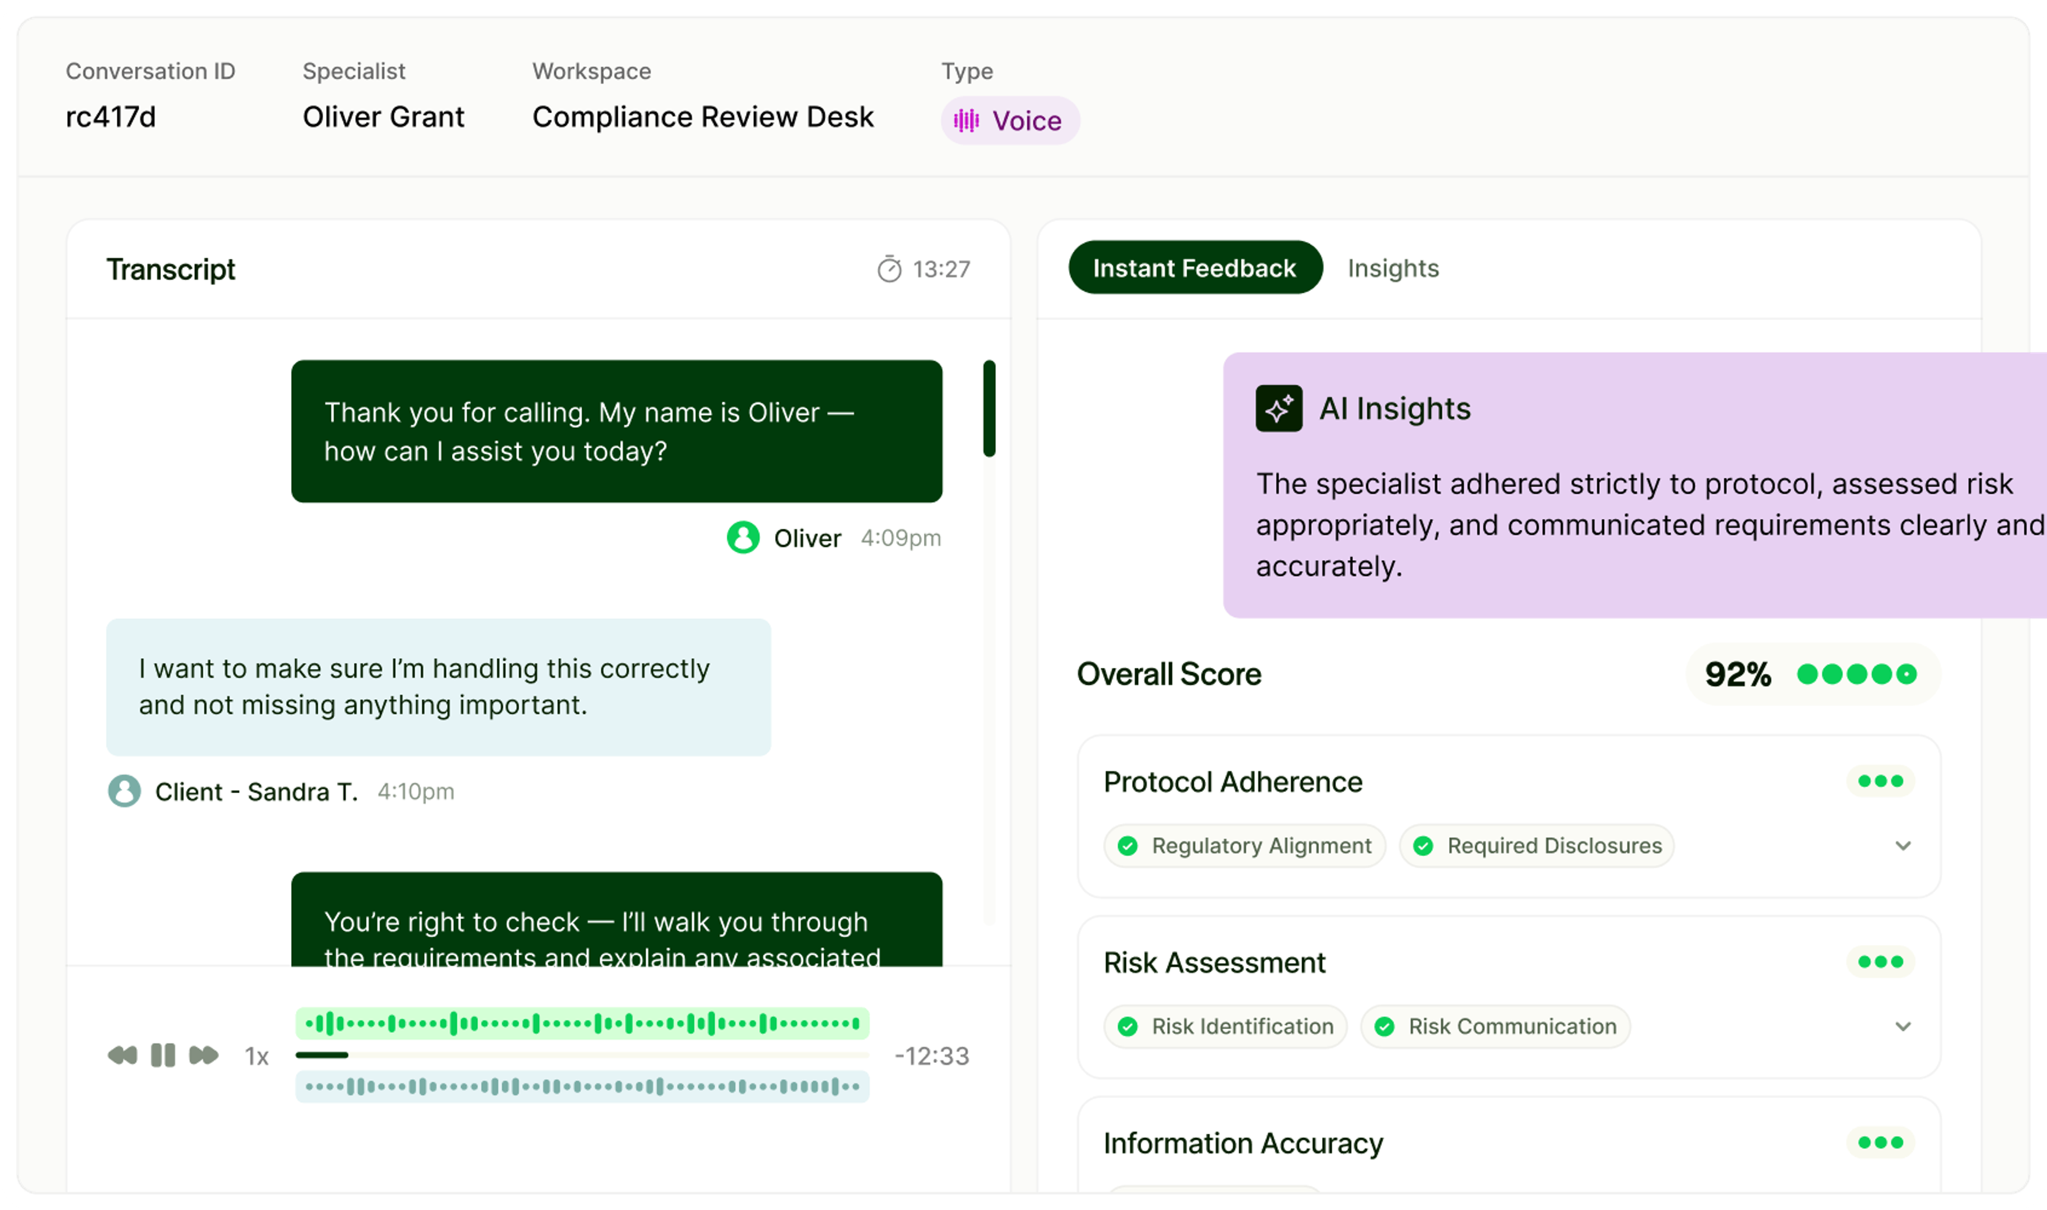Toggle the Risk Identification check chip
The image size is (2047, 1210).
pos(1225,1027)
